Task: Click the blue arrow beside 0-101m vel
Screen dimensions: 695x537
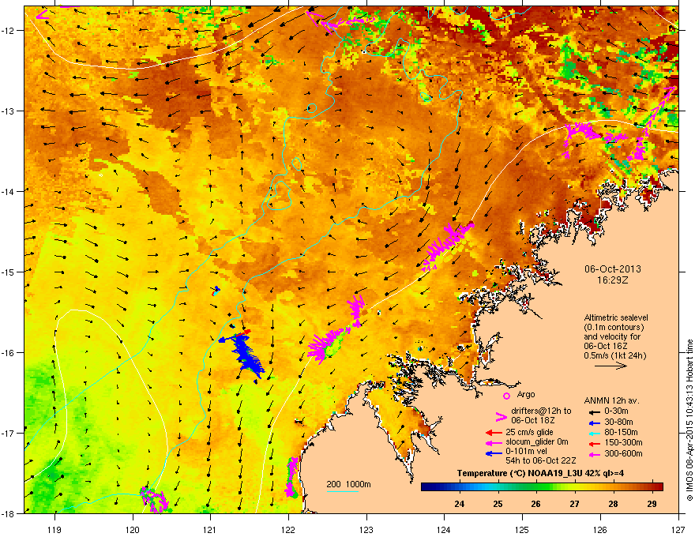Action: 494,453
